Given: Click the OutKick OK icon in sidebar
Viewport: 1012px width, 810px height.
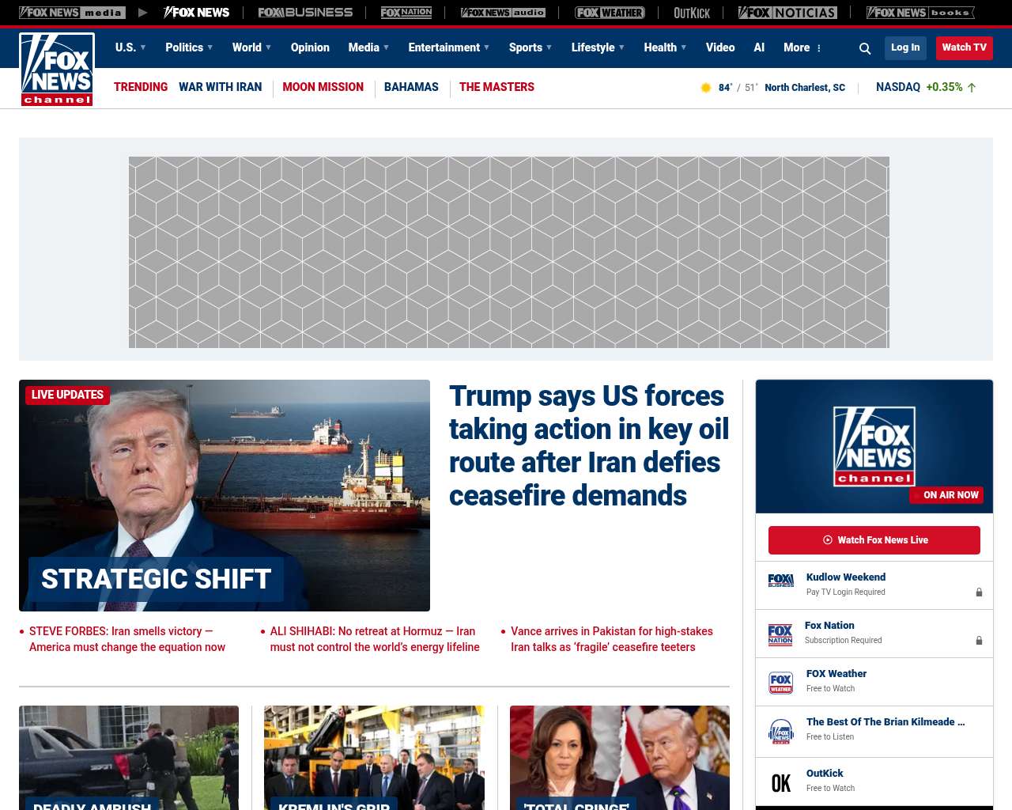Looking at the screenshot, I should pos(781,783).
